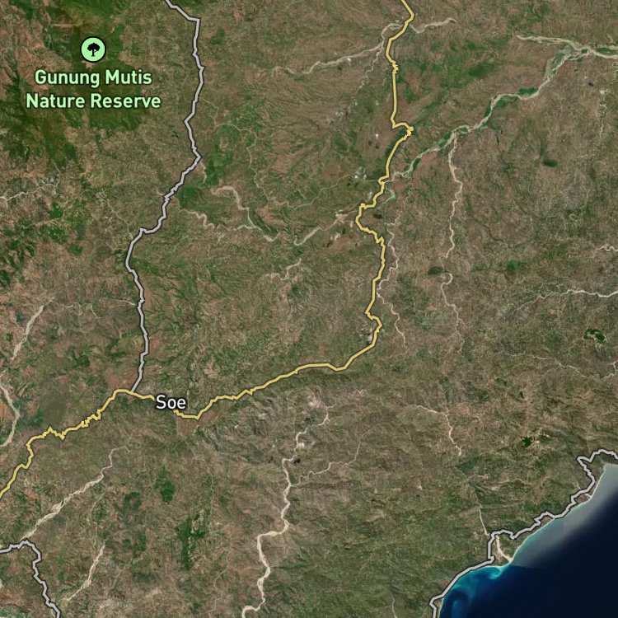Click the yellow highway at the left edge
618x618 pixels.
[x=4, y=492]
